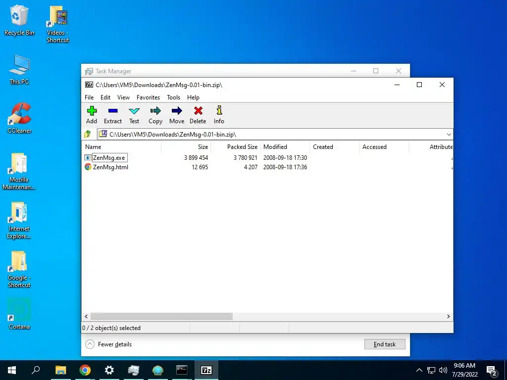This screenshot has width=507, height=380.
Task: Open the View menu
Action: (x=123, y=97)
